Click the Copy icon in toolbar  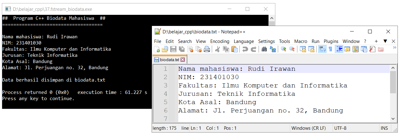pyautogui.click(x=226, y=49)
